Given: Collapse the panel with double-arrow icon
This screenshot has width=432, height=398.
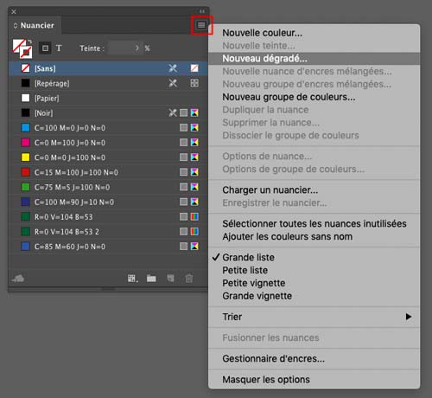Looking at the screenshot, I should coord(202,11).
